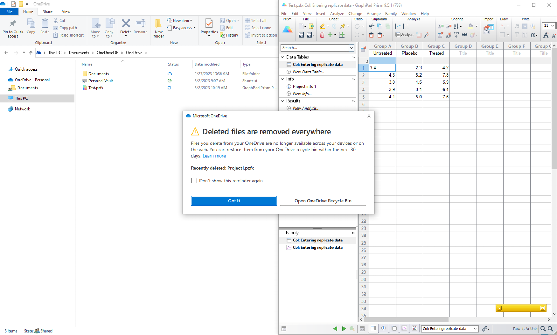
Task: Click the green plus new sheet icon
Action: [330, 35]
